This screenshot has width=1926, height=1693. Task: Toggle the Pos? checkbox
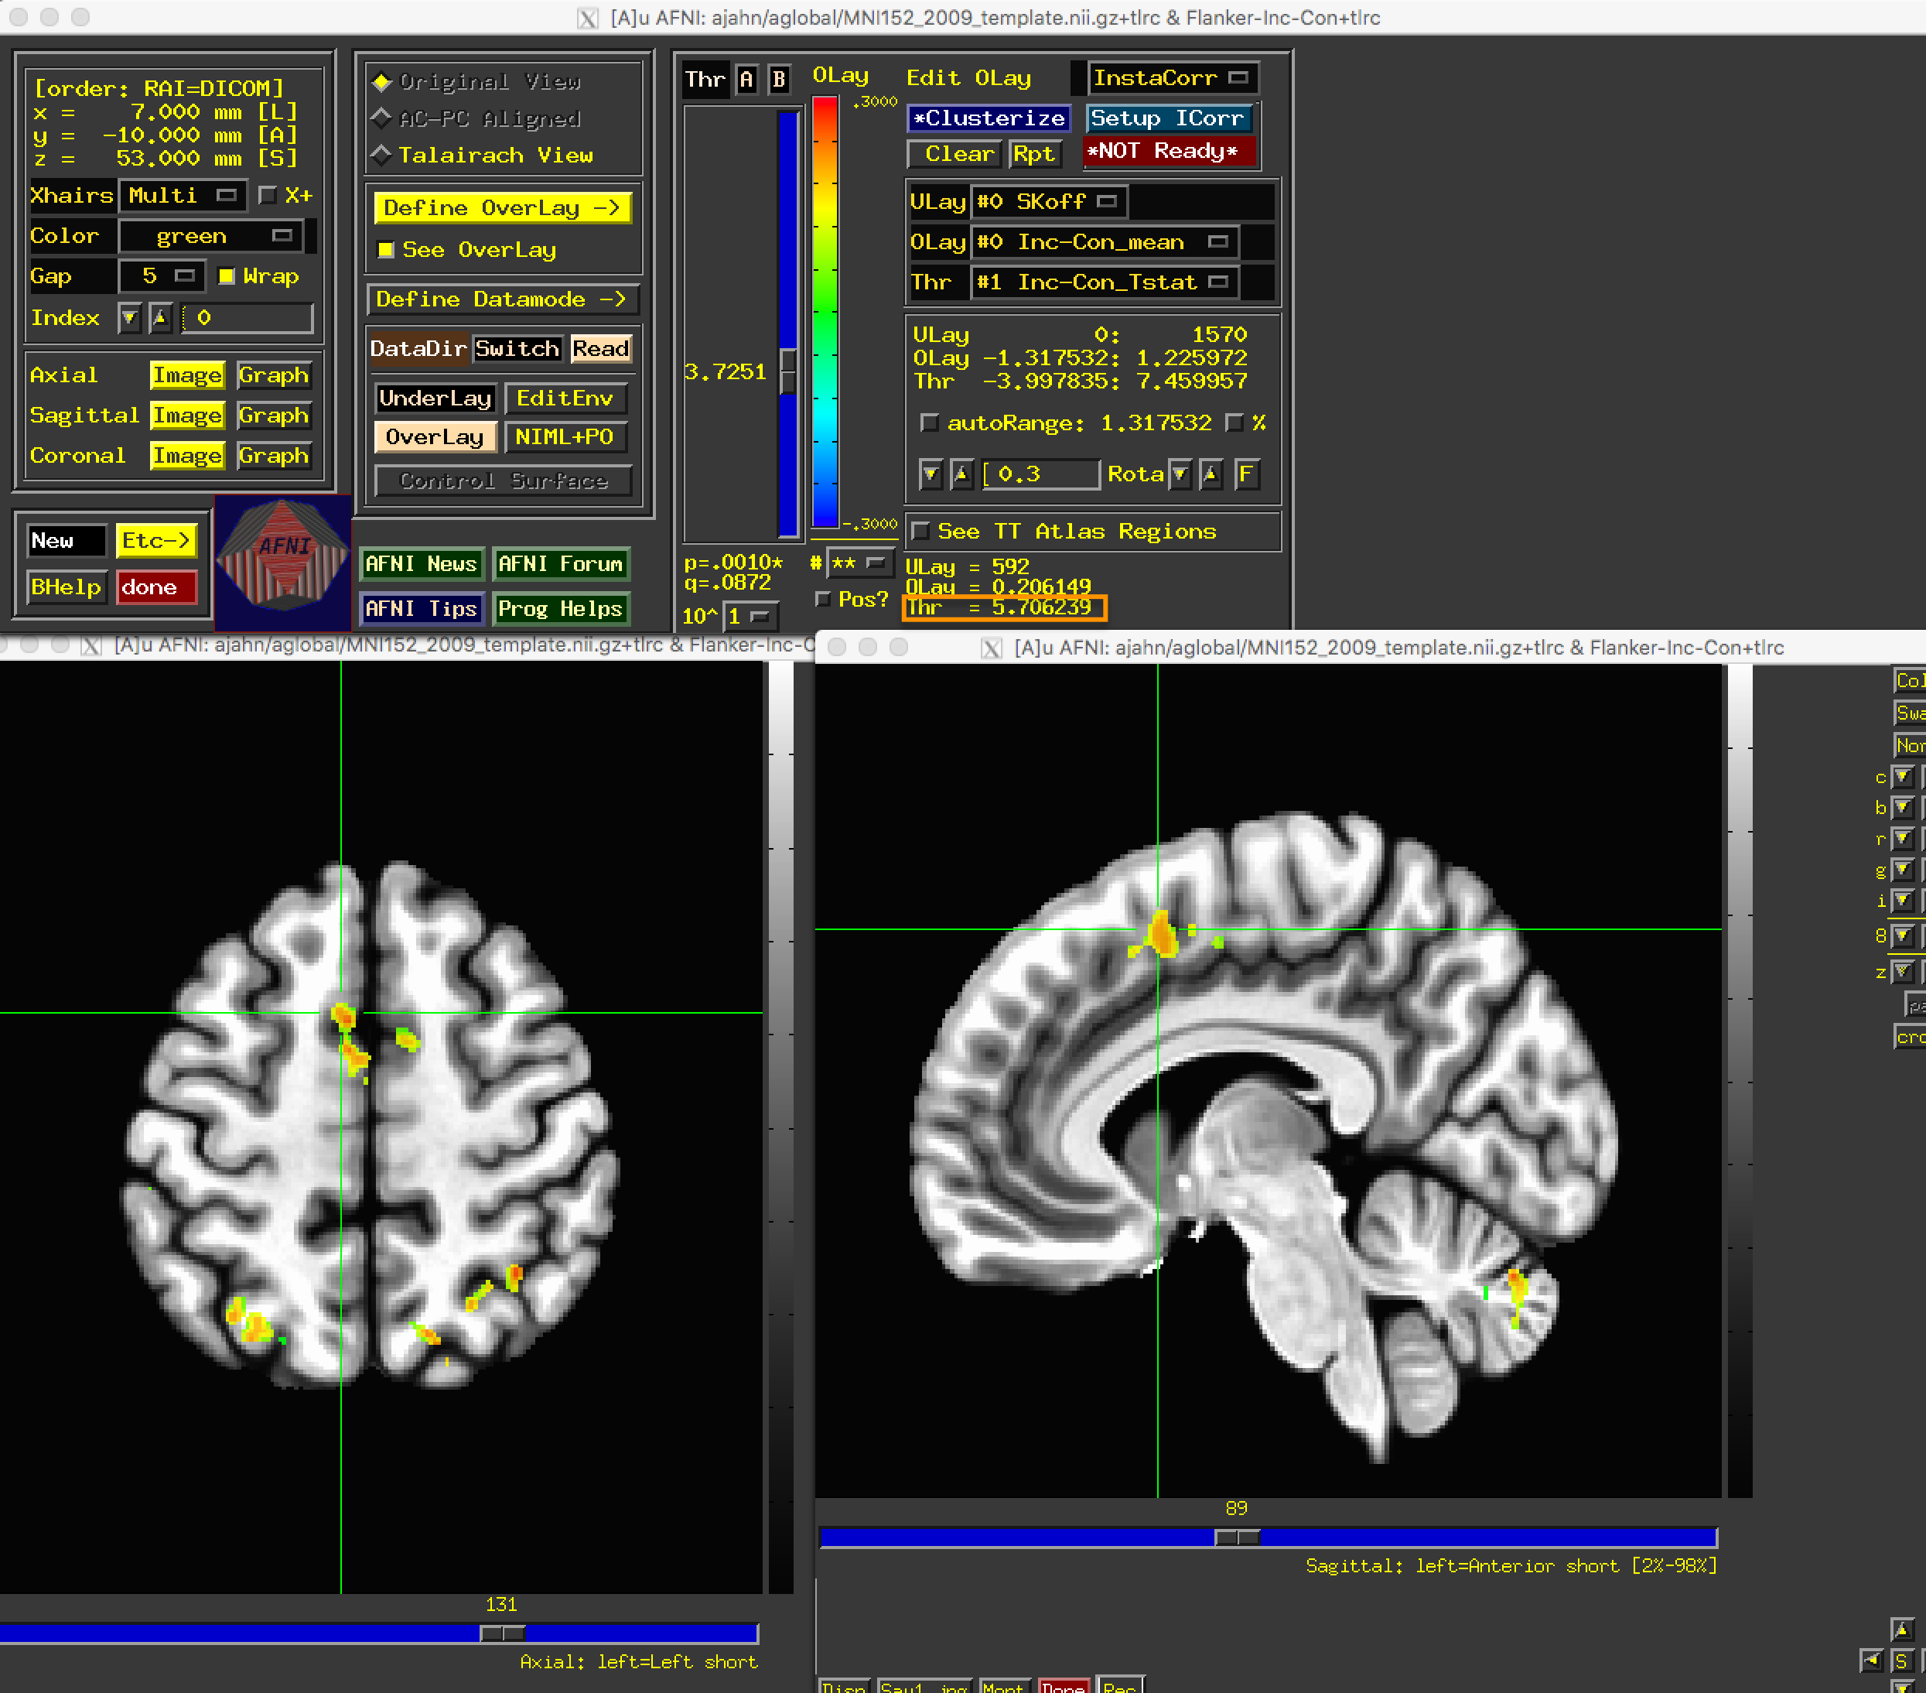coord(822,600)
